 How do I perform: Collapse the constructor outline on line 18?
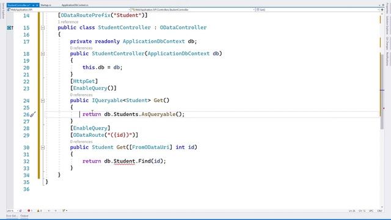pyautogui.click(x=43, y=54)
